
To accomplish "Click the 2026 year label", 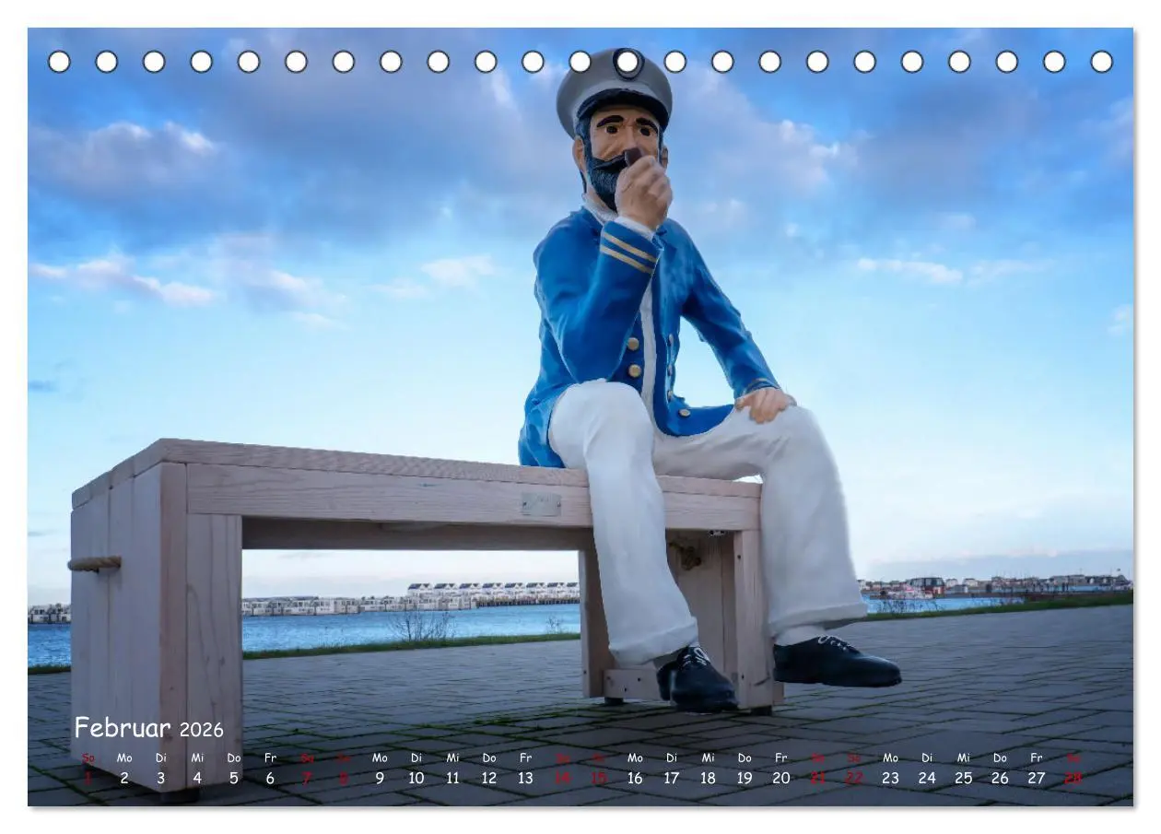I will (201, 730).
